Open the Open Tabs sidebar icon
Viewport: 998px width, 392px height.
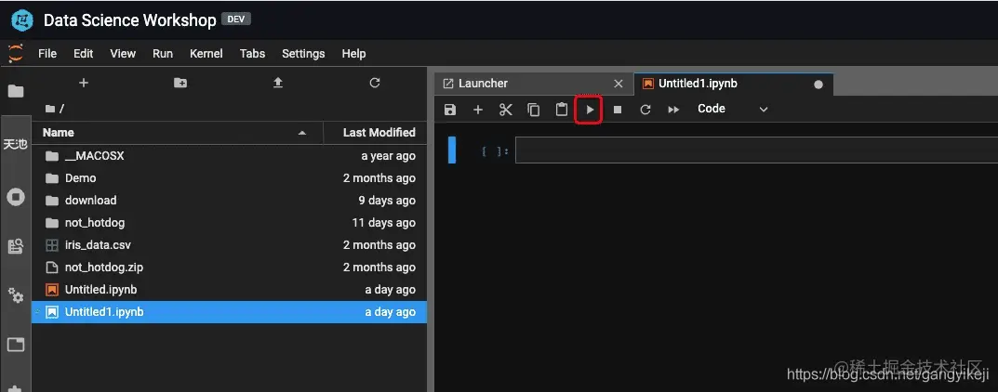coord(16,345)
